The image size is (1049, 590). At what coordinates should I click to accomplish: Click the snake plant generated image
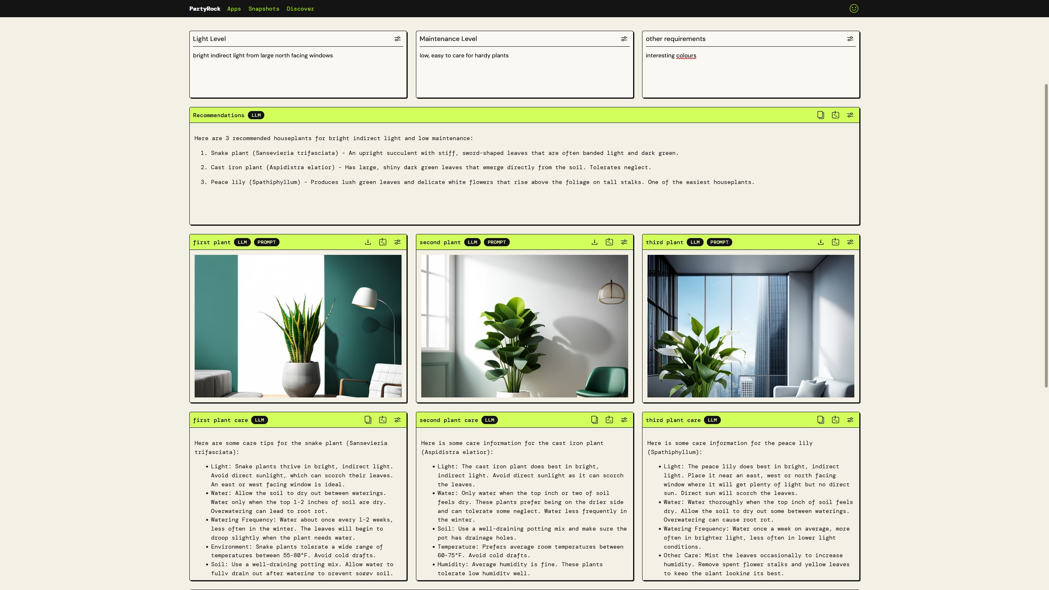pyautogui.click(x=298, y=326)
